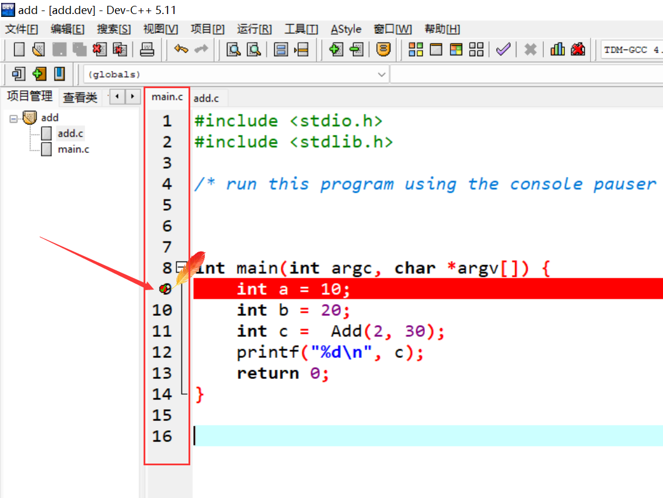This screenshot has width=663, height=498.
Task: Click the Print toolbar icon
Action: pos(146,50)
